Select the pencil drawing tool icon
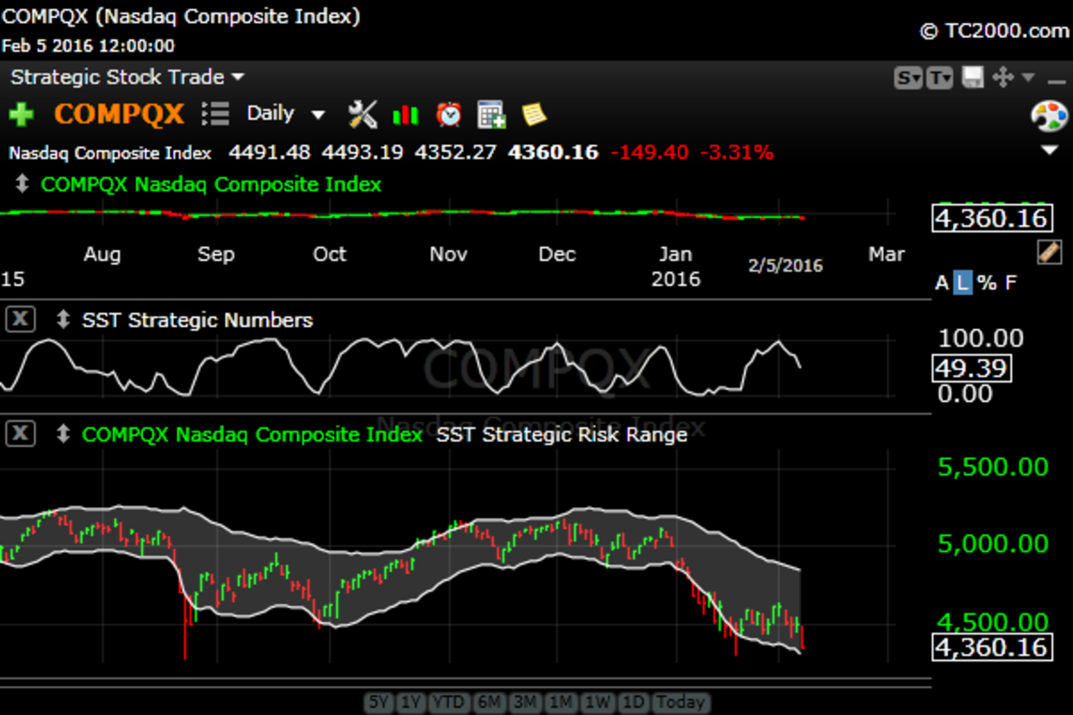This screenshot has width=1073, height=715. click(x=1049, y=252)
